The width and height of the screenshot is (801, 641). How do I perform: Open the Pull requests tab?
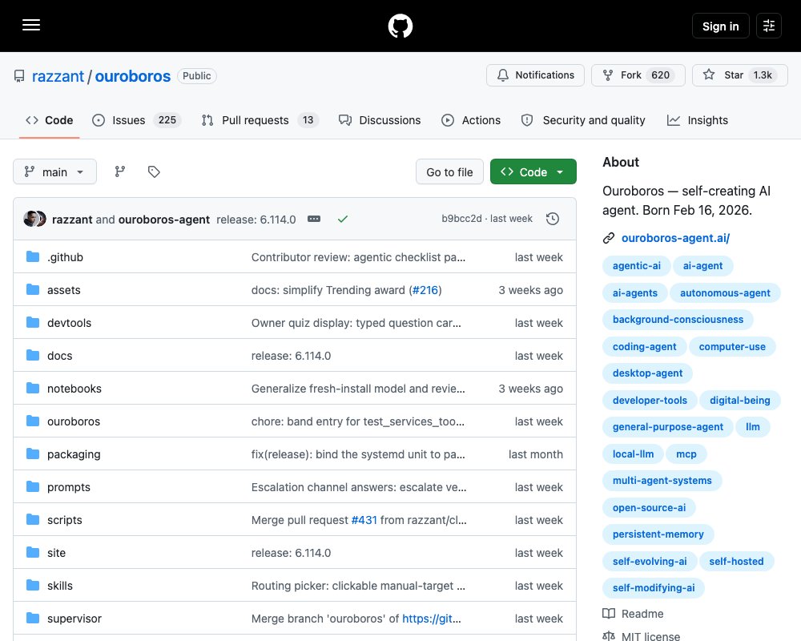[260, 120]
